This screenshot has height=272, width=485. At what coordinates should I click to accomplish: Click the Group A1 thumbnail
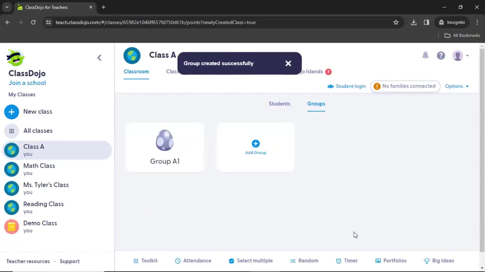coord(164,147)
